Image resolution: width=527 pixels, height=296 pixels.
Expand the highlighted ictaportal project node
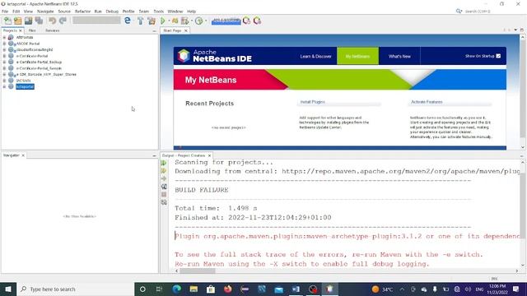pos(4,86)
